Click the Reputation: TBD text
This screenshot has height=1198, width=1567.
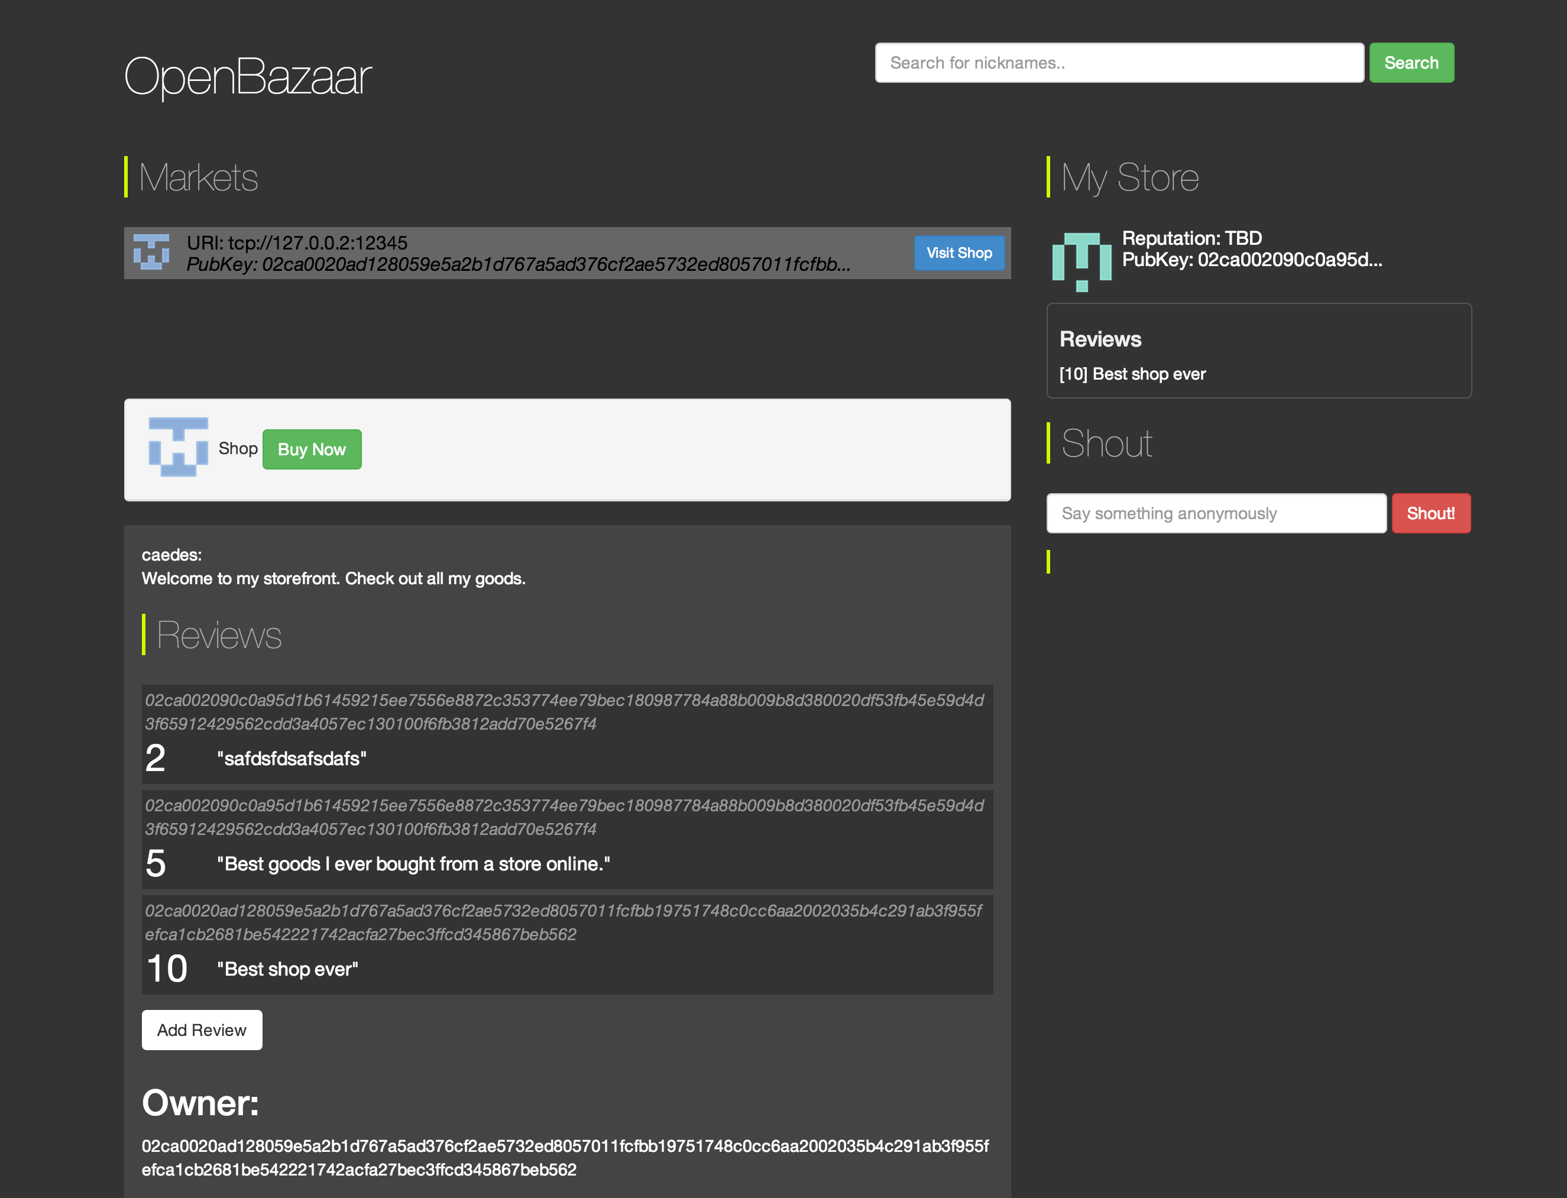1192,238
